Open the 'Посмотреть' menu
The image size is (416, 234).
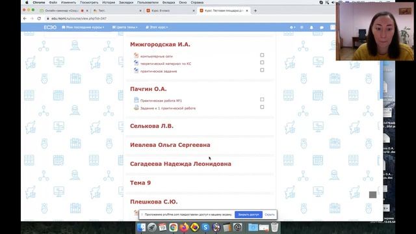tap(89, 3)
